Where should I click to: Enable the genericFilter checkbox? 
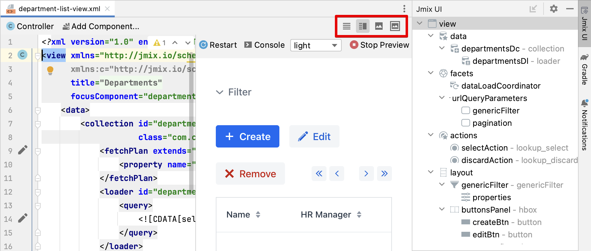(x=465, y=111)
